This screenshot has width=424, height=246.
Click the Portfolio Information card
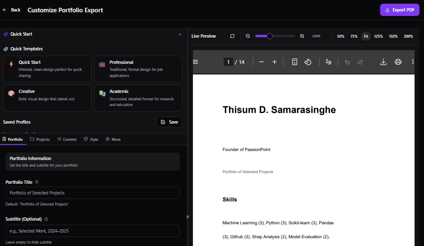point(92,162)
